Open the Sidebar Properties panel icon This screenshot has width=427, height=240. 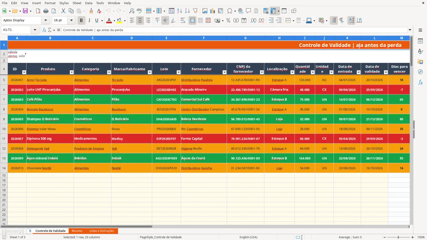click(420, 41)
